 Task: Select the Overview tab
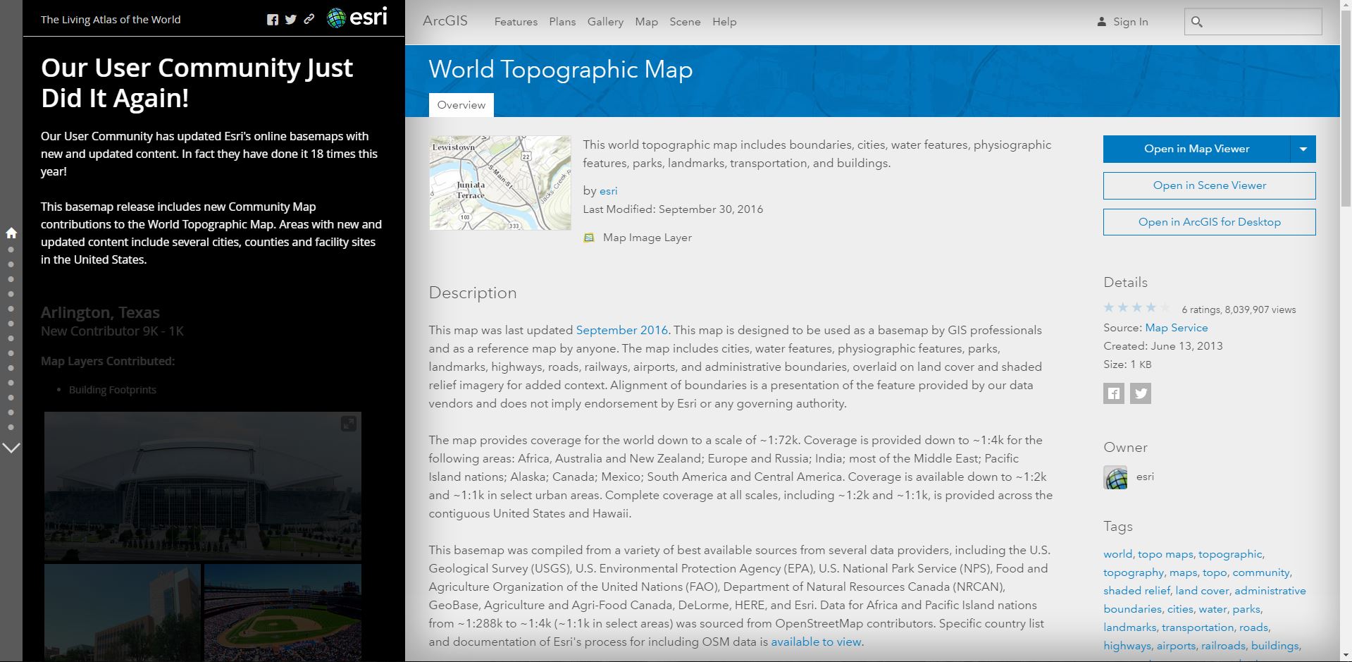coord(461,105)
